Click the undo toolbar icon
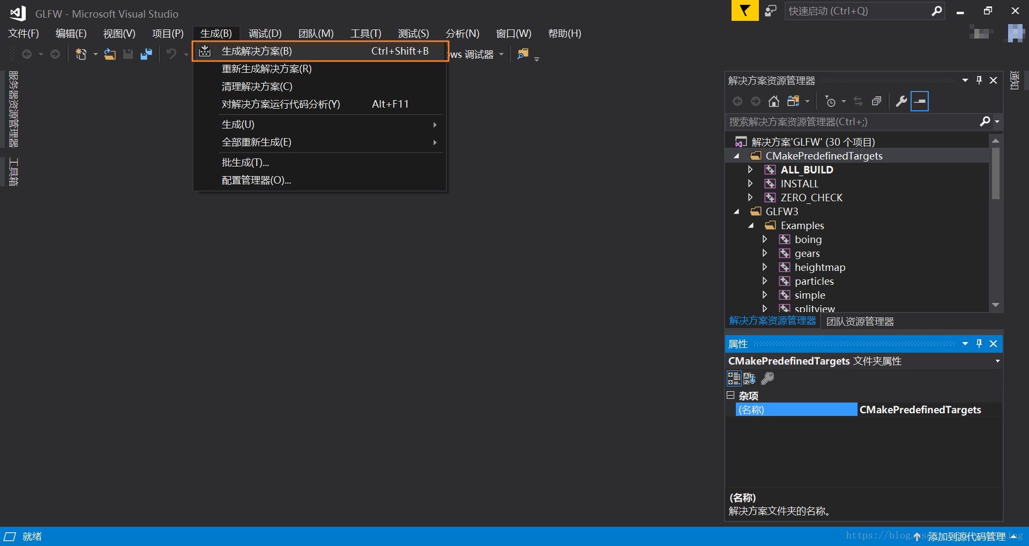 point(171,54)
